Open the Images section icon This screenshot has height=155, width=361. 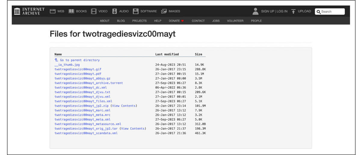(x=164, y=11)
